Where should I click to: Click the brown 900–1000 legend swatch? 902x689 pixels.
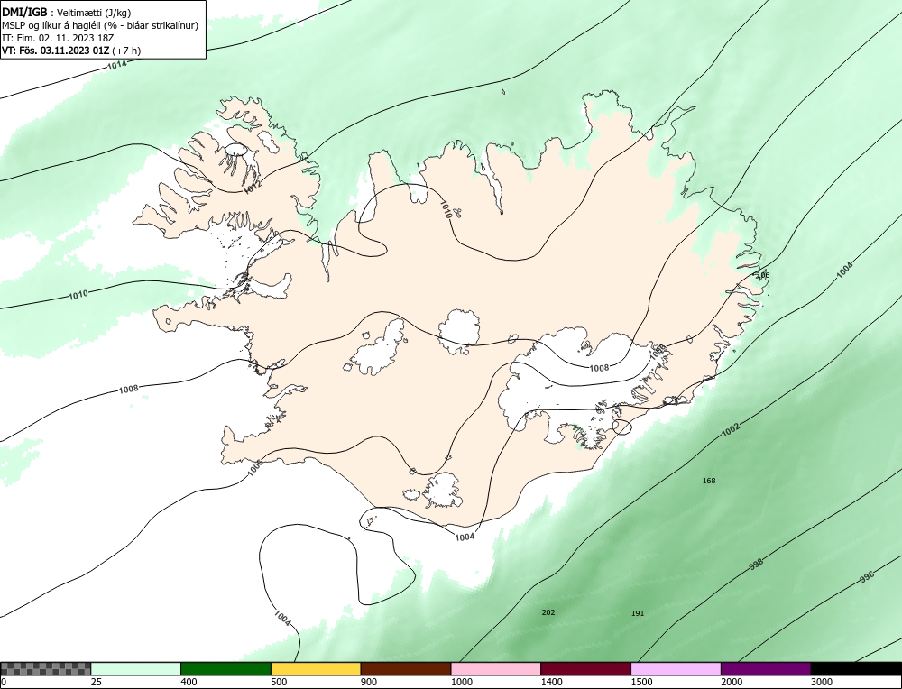(x=406, y=668)
